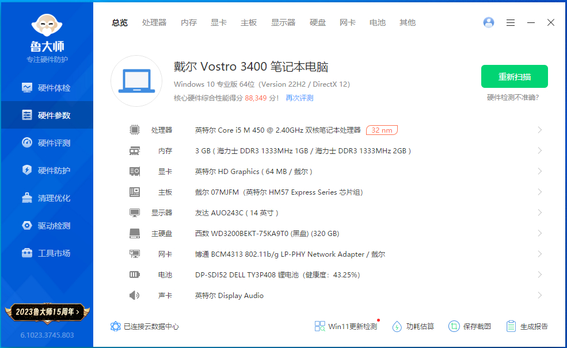Image resolution: width=567 pixels, height=348 pixels.
Task: Click the laptop picture beside 戴尔 Vostro
Action: pos(136,81)
